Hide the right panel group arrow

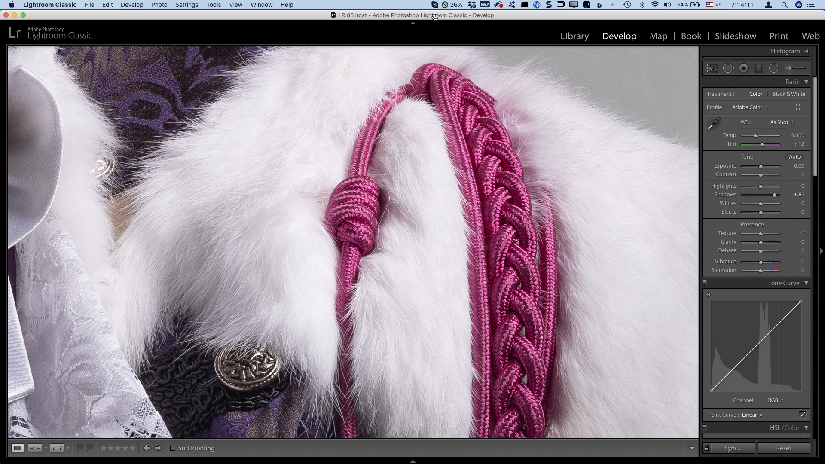[822, 251]
